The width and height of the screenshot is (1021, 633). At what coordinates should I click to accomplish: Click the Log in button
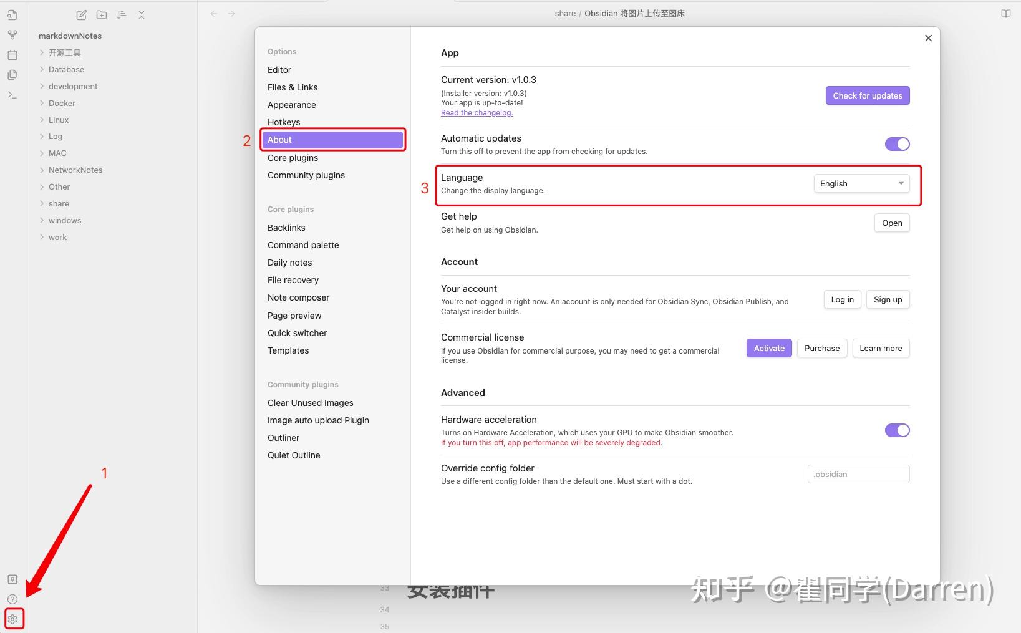pos(842,299)
